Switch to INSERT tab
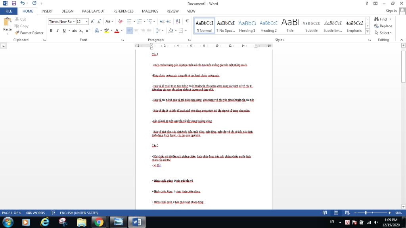Image resolution: width=406 pixels, height=228 pixels. tap(47, 11)
